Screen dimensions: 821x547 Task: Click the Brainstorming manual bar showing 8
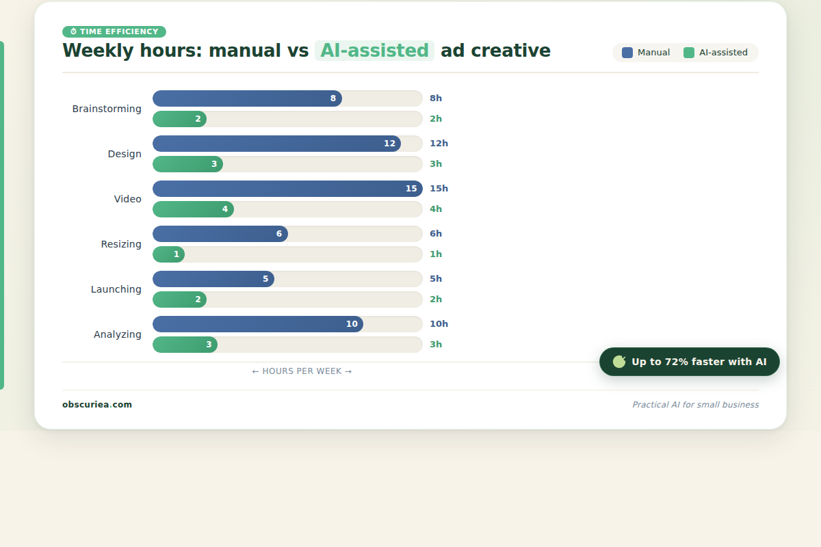point(247,98)
